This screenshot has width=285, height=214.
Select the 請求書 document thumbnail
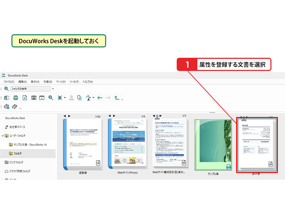(257, 145)
